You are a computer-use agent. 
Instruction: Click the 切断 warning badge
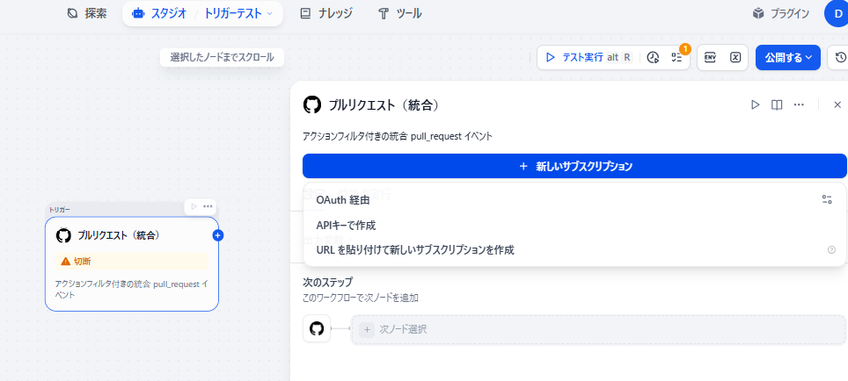(x=131, y=262)
